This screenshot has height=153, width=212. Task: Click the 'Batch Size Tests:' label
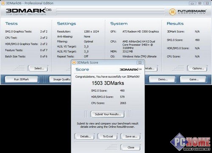coord(15,56)
